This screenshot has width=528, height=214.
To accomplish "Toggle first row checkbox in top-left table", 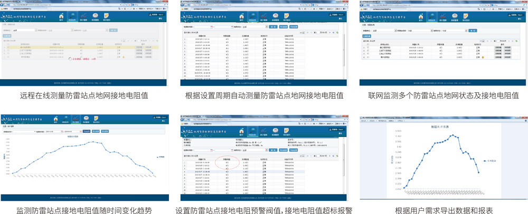I will coord(8,46).
